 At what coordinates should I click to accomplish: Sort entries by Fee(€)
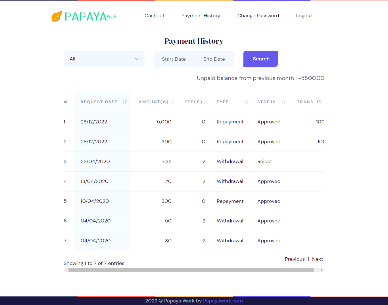click(x=206, y=102)
